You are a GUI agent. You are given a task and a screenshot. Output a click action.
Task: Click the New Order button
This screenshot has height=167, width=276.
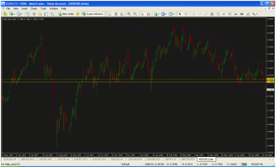click(66, 14)
